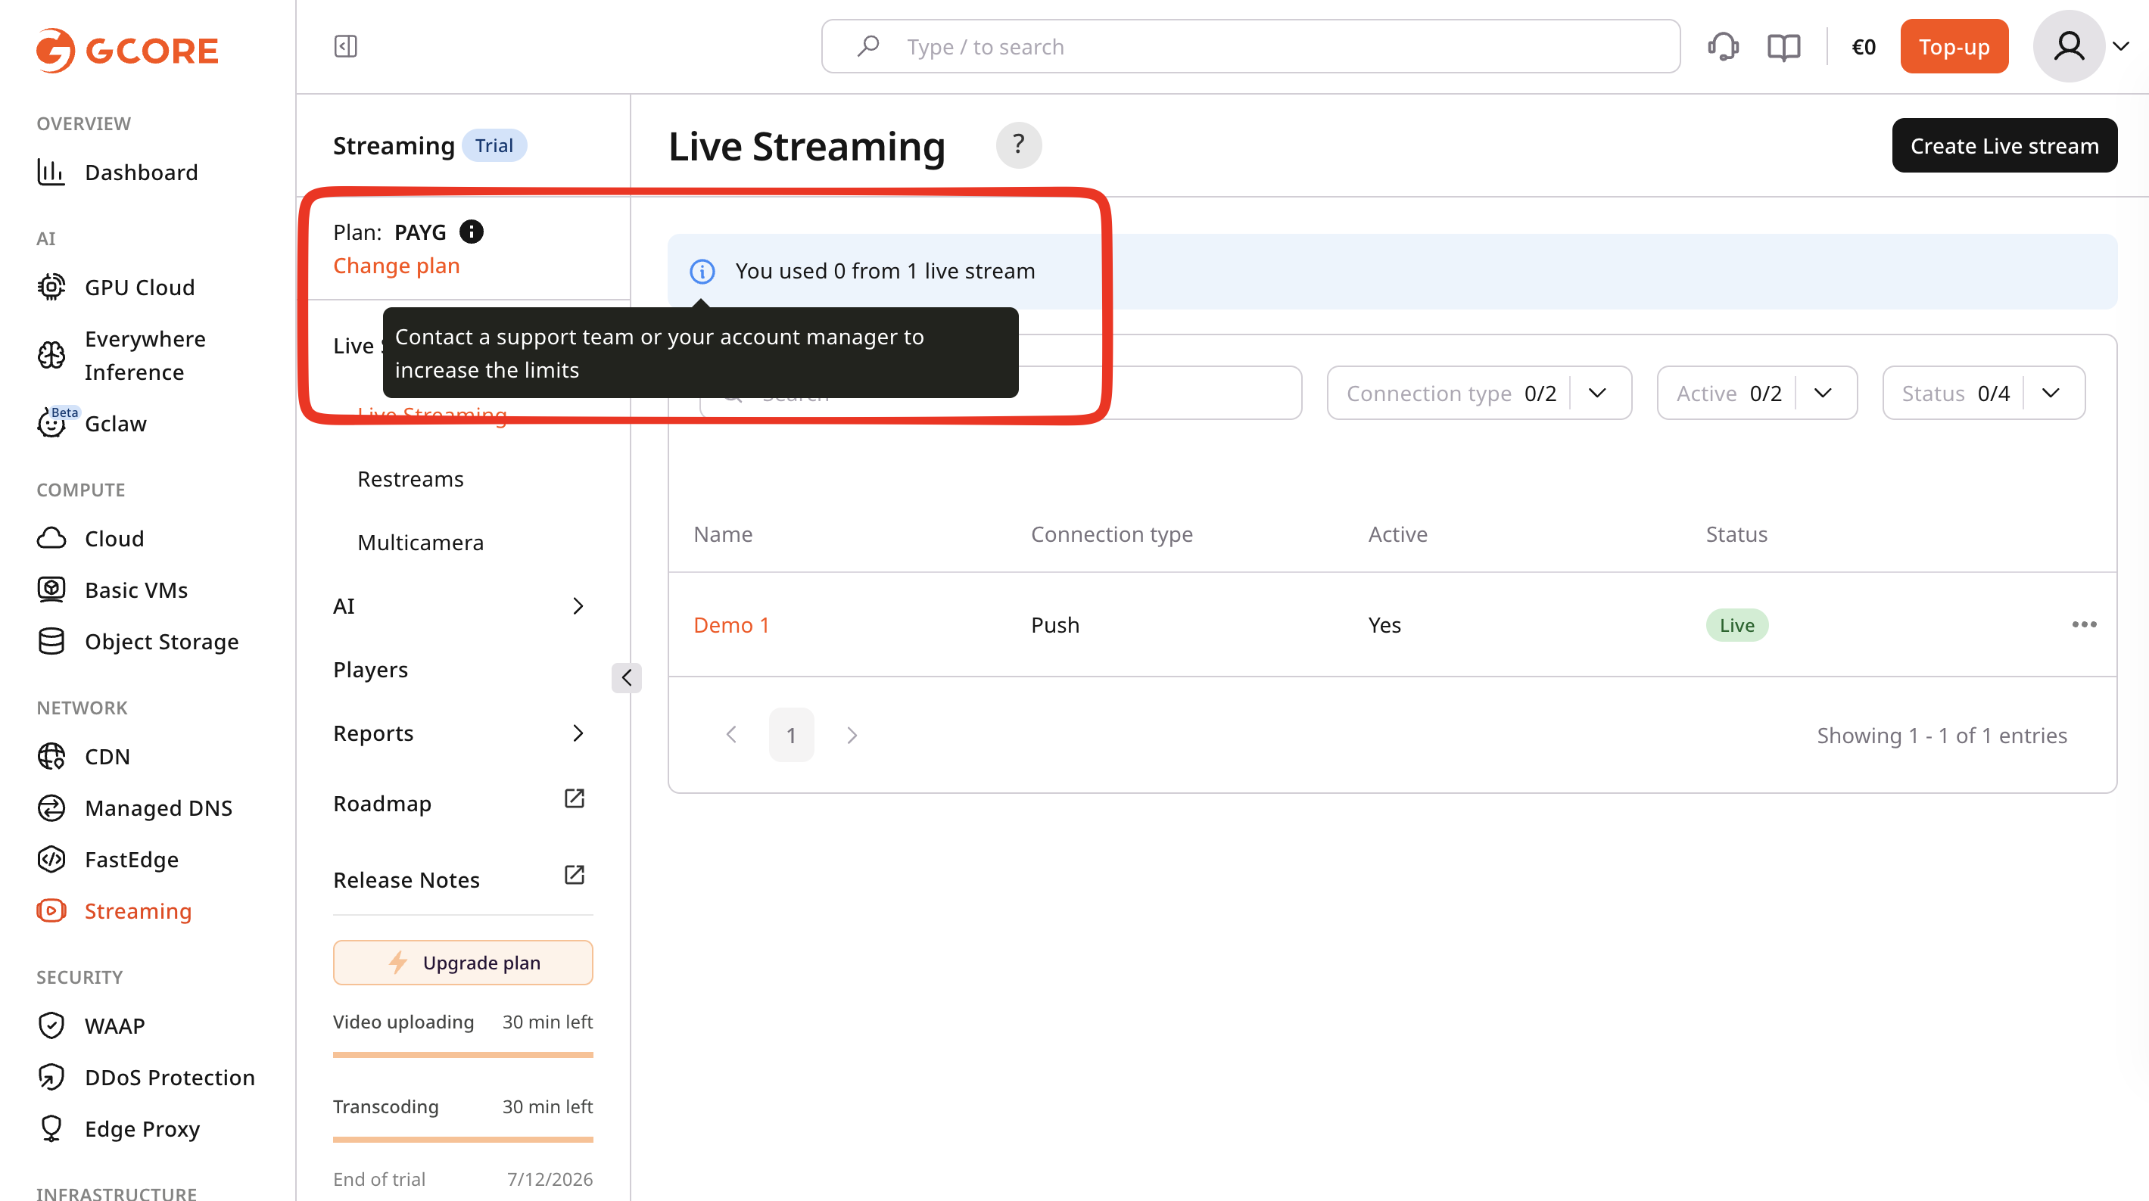The width and height of the screenshot is (2149, 1201).
Task: Click the Managed DNS icon
Action: click(x=51, y=808)
